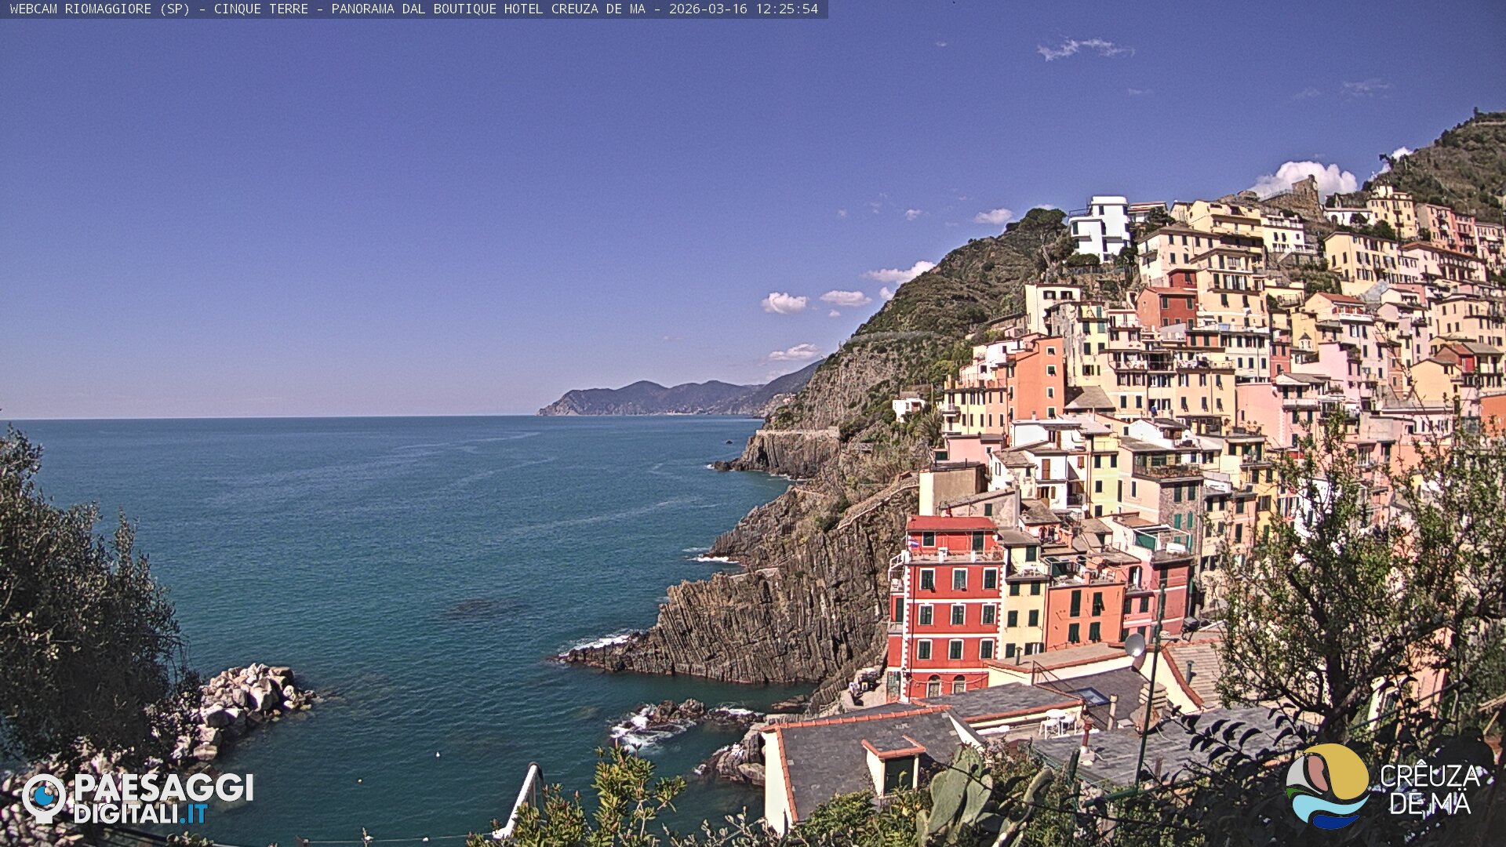Screen dimensions: 1506x847
Task: Click the CINQUE TERRE text in header
Action: pyautogui.click(x=260, y=9)
